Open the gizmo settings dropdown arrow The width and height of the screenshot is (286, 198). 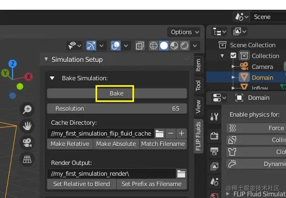[x=101, y=46]
